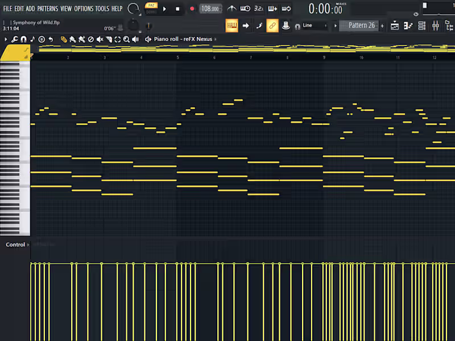Open the PATTERNS menu

[x=48, y=9]
